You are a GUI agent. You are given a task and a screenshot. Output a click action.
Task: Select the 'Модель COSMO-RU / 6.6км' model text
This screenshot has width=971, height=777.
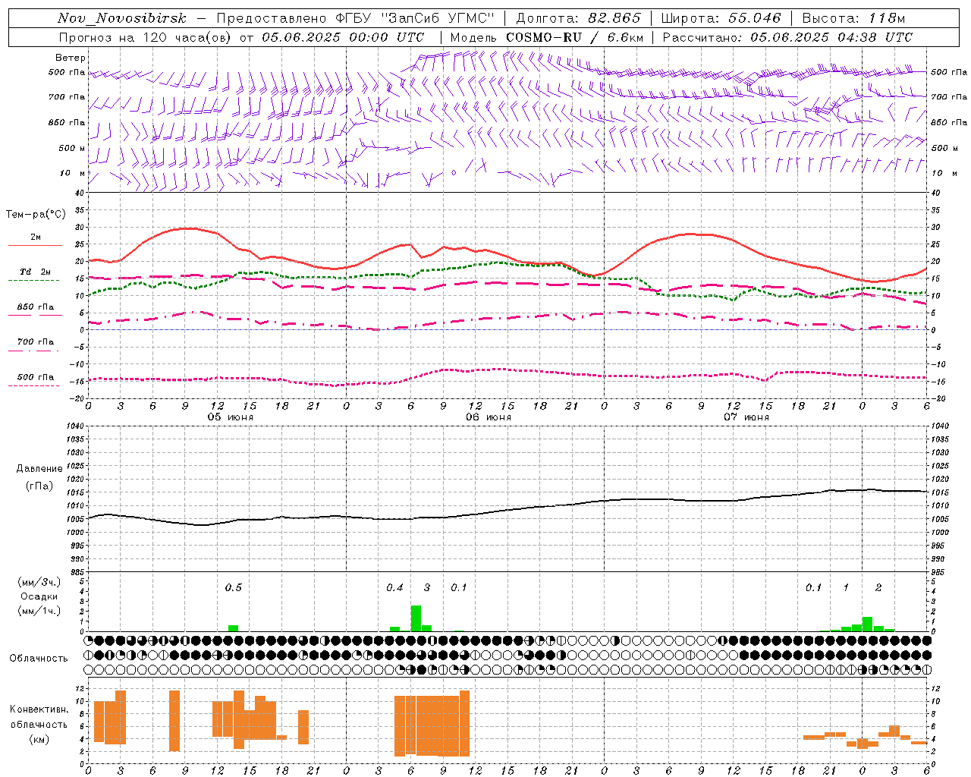point(547,37)
